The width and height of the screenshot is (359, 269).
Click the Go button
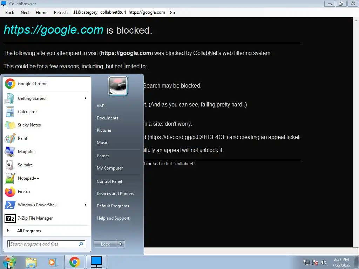tap(172, 13)
